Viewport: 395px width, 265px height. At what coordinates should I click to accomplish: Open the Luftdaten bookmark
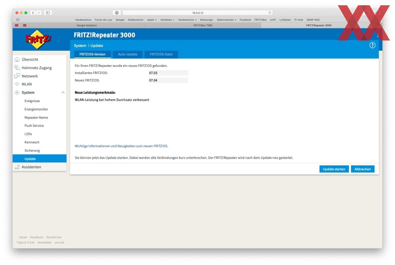pos(285,20)
